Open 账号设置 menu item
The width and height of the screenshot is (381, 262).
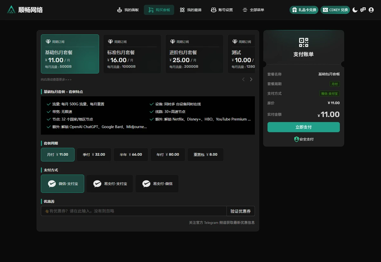pos(222,10)
